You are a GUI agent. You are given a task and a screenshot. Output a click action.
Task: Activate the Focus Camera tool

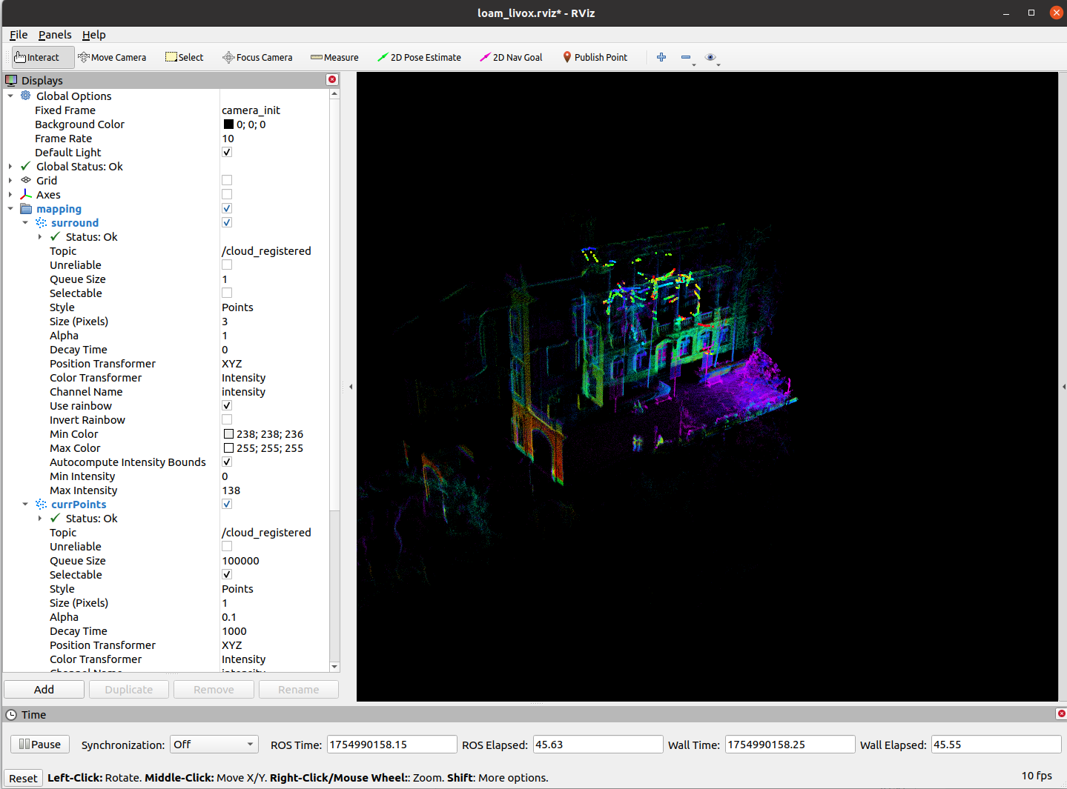coord(257,57)
